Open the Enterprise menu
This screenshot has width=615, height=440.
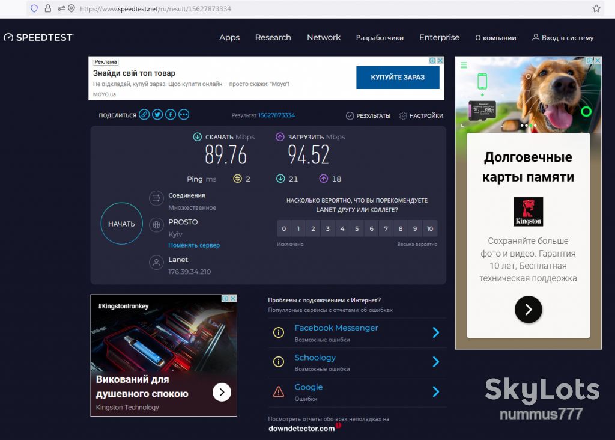pos(439,38)
